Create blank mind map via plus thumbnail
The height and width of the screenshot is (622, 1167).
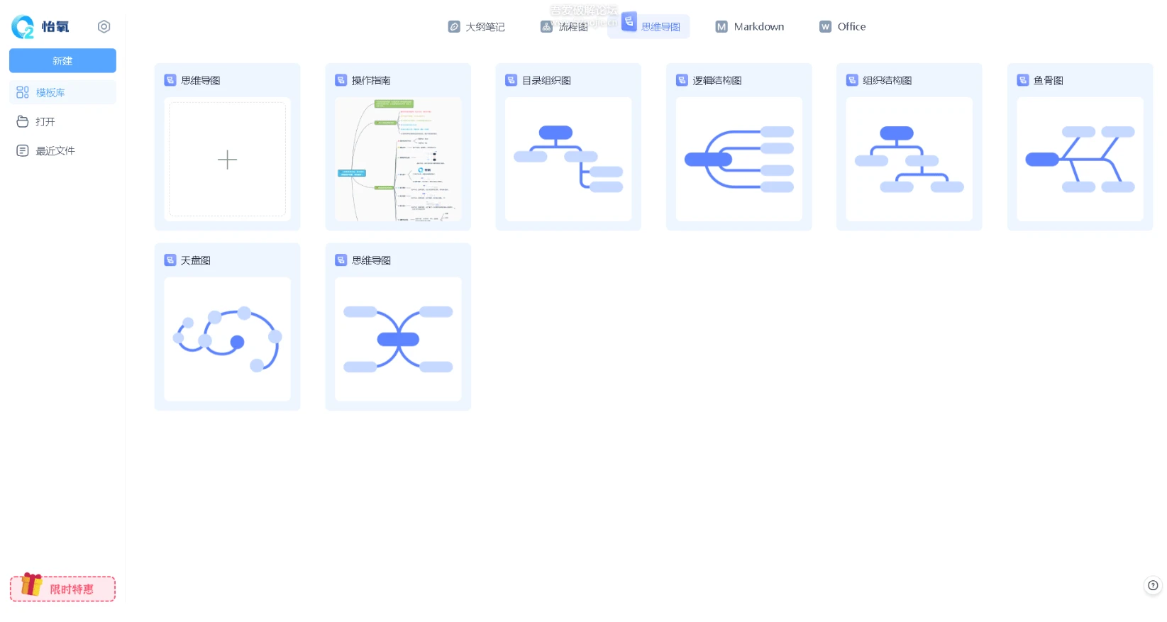click(x=227, y=159)
